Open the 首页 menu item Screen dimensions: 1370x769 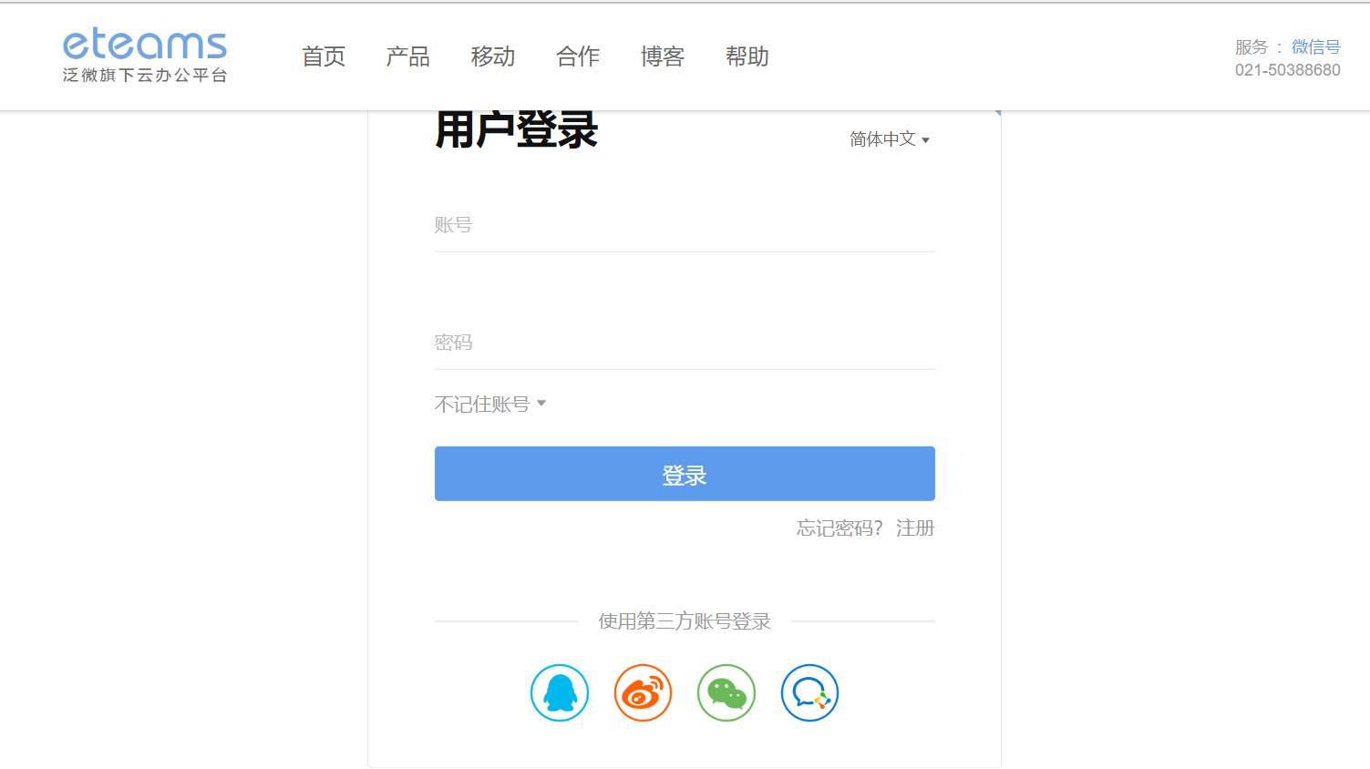(x=324, y=56)
